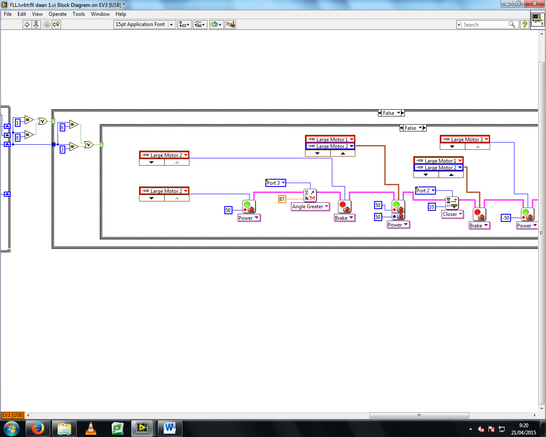Select the dual-motor move block with two 50 inputs
Screen dimensions: 546x437
pyautogui.click(x=398, y=210)
